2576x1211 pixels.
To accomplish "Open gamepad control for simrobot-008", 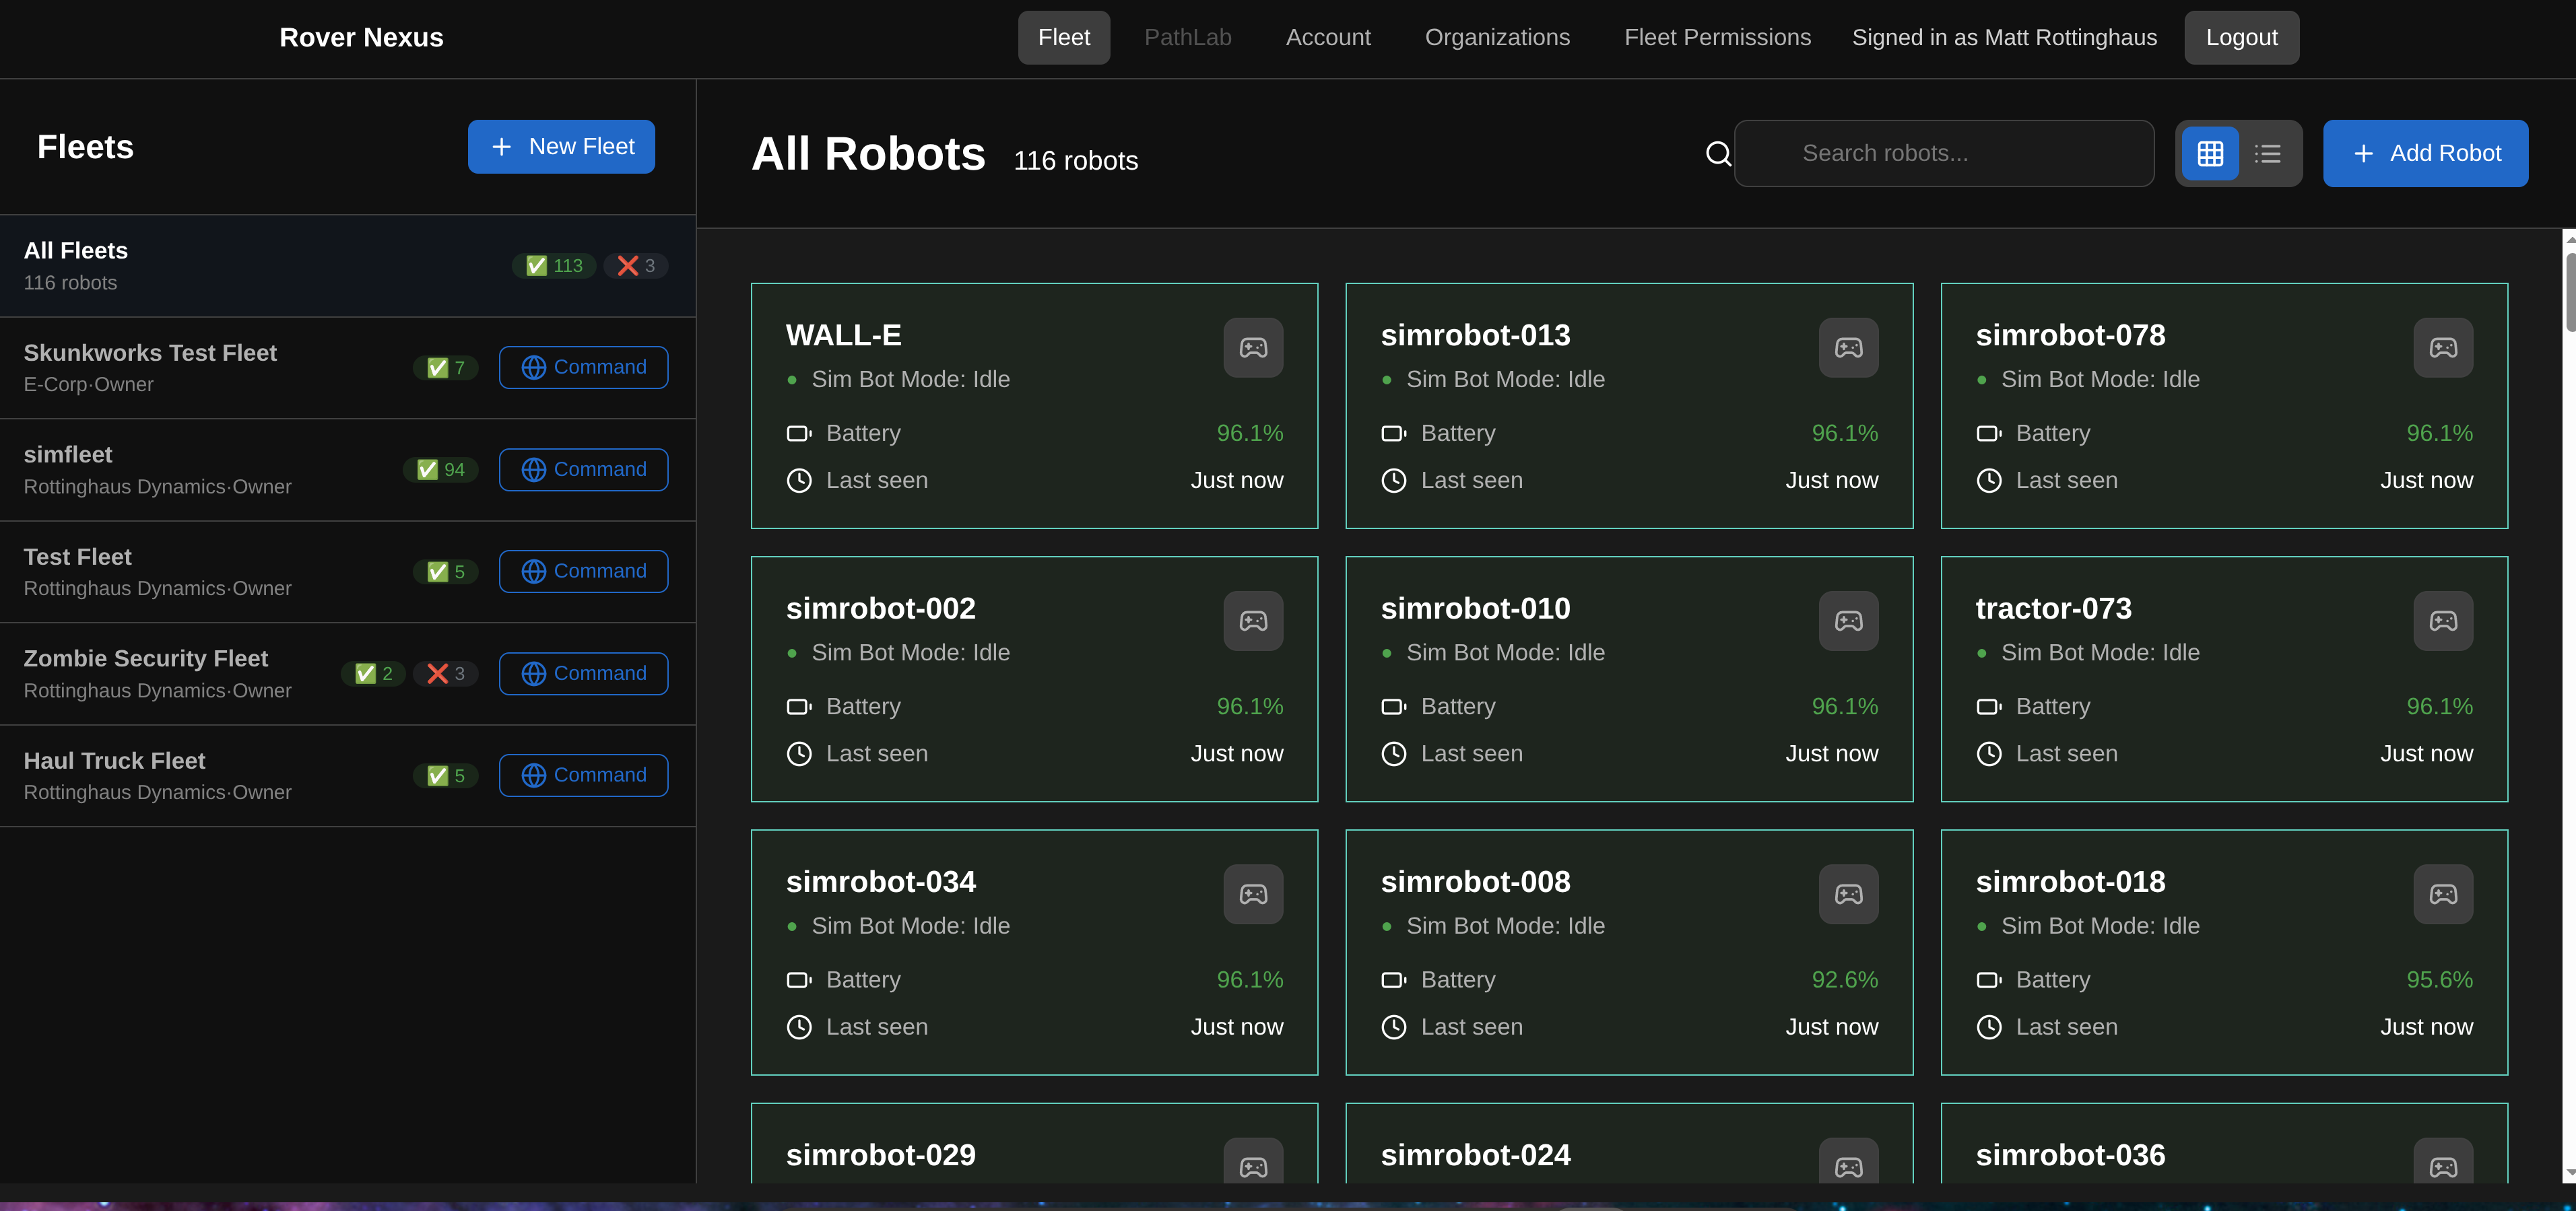I will point(1848,894).
